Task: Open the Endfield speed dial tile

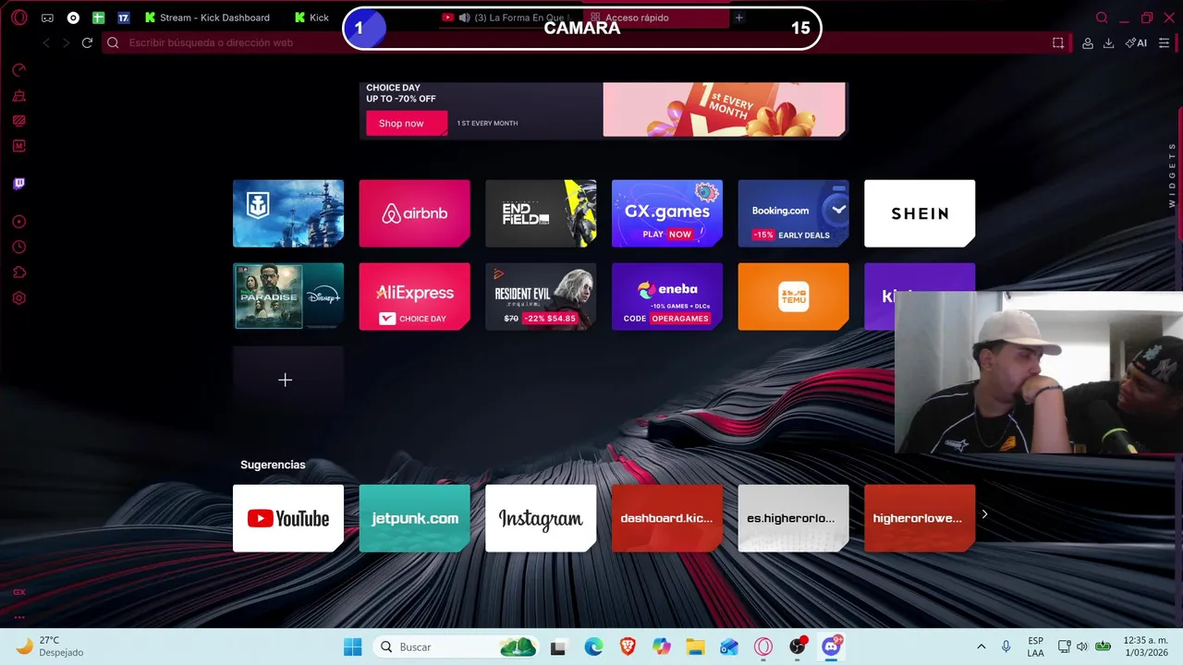Action: [541, 213]
